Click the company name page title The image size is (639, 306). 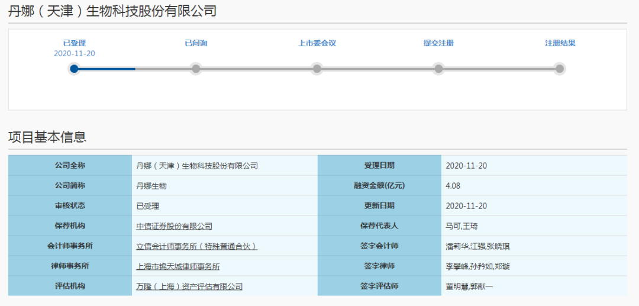[x=112, y=11]
